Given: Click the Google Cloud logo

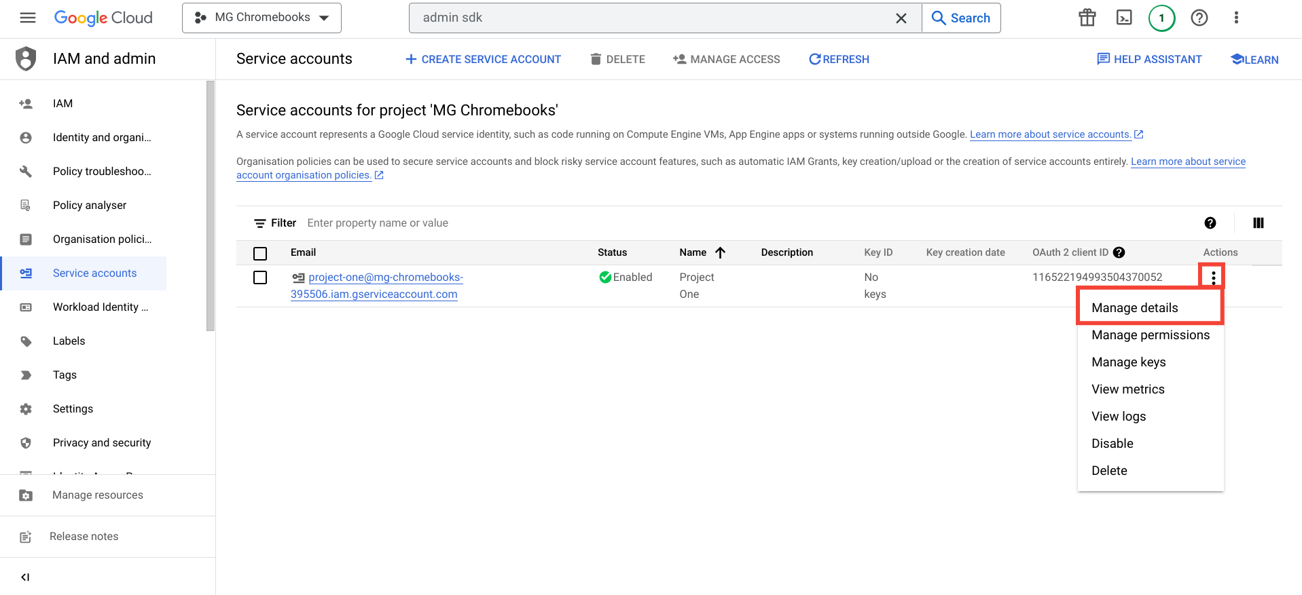Looking at the screenshot, I should [103, 18].
